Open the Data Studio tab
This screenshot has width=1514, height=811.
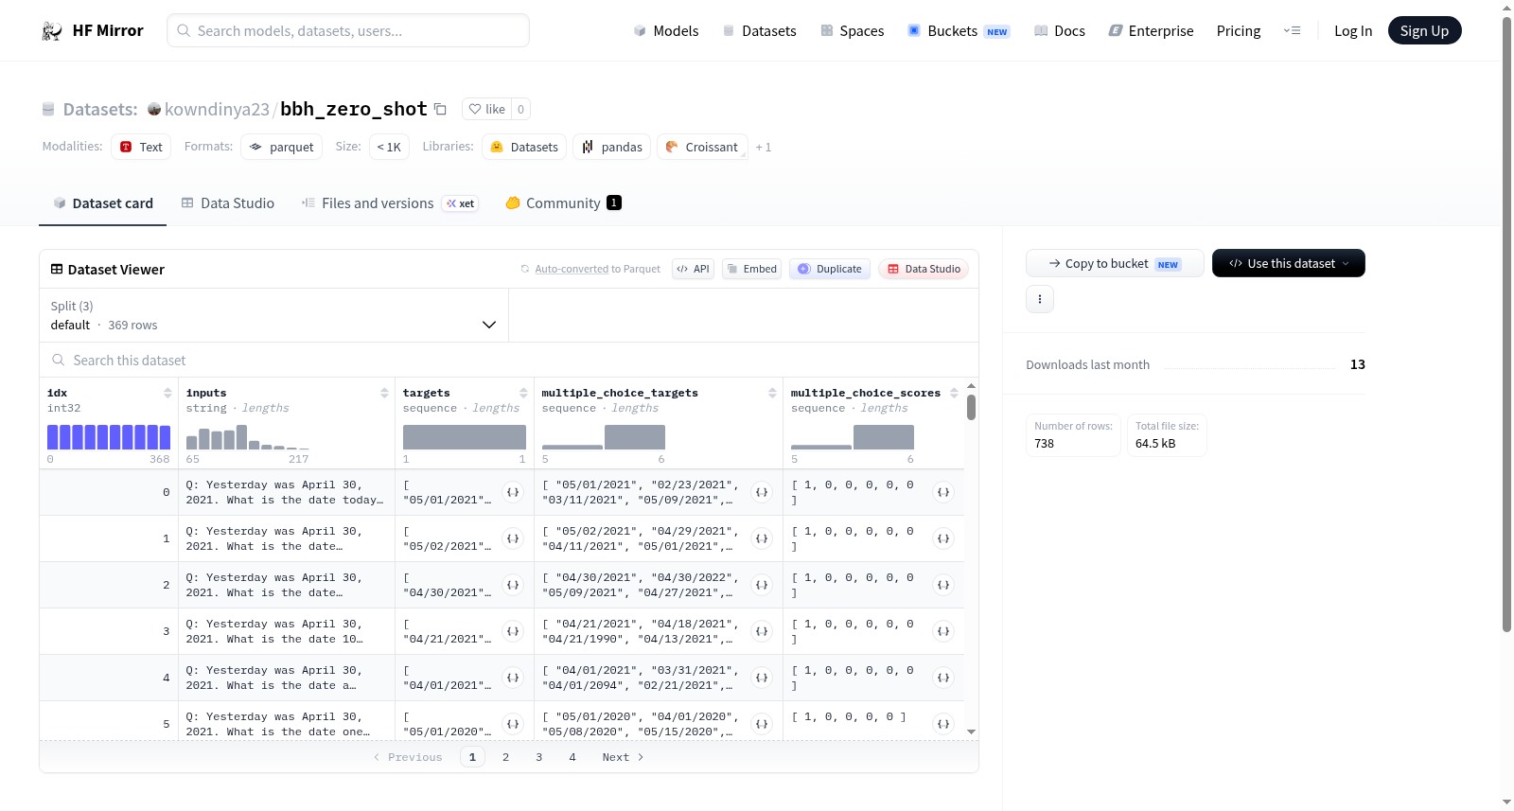[228, 203]
